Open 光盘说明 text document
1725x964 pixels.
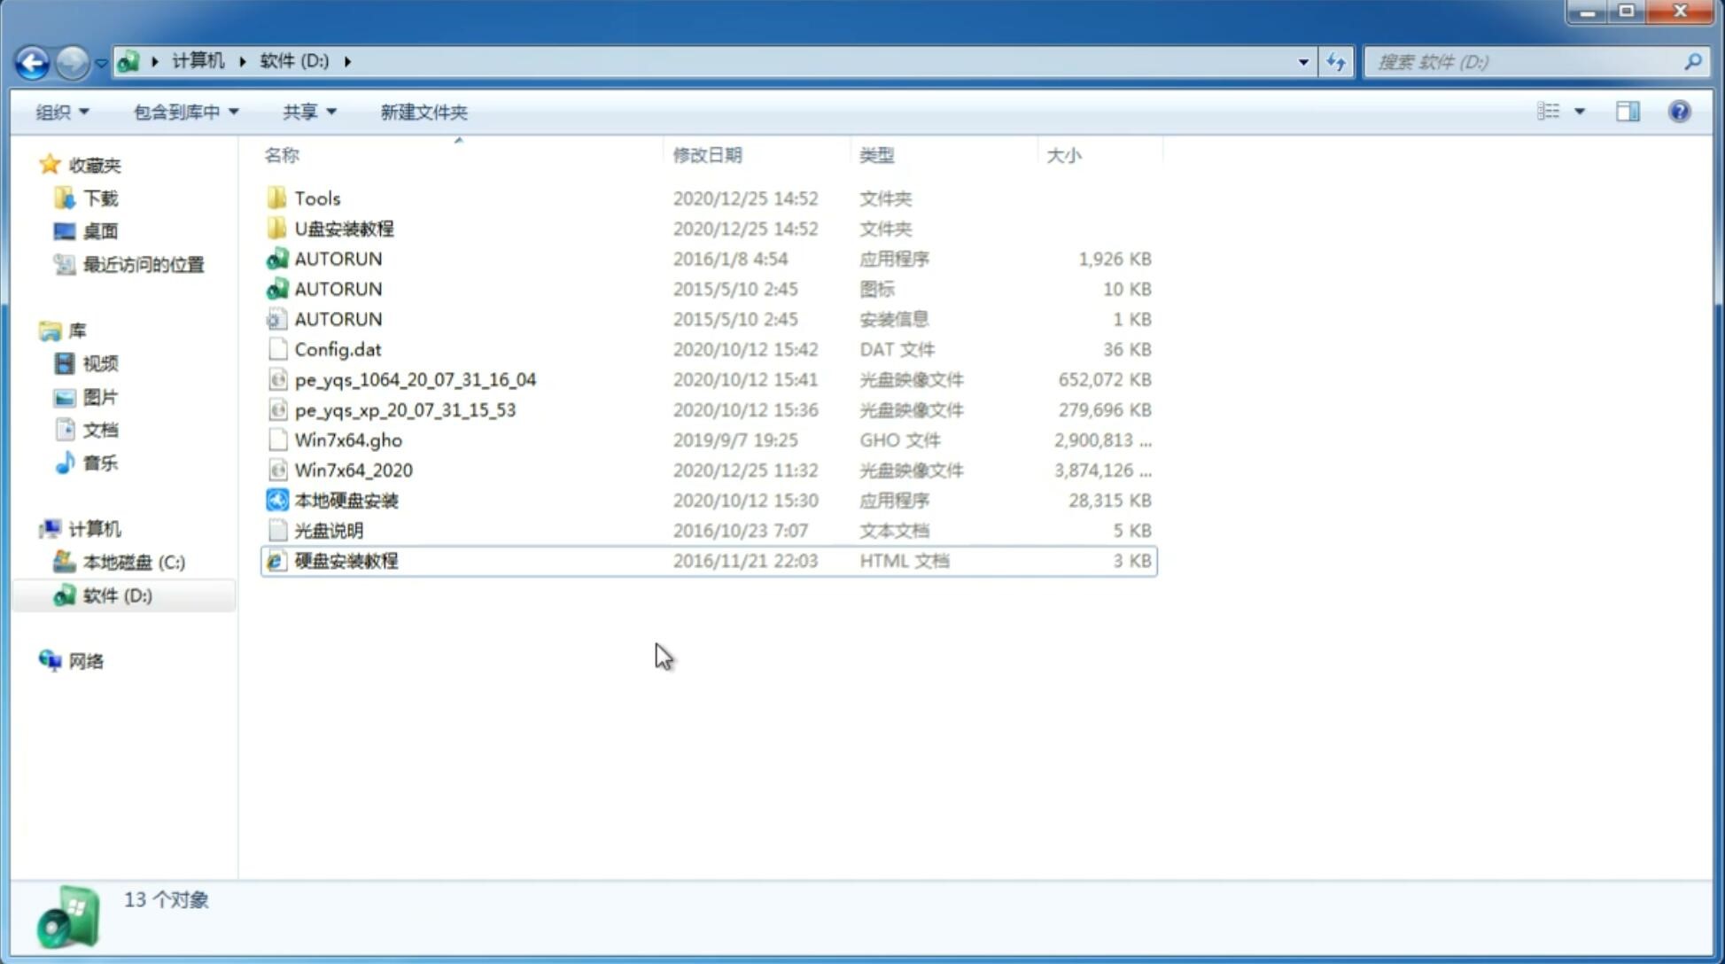[328, 531]
